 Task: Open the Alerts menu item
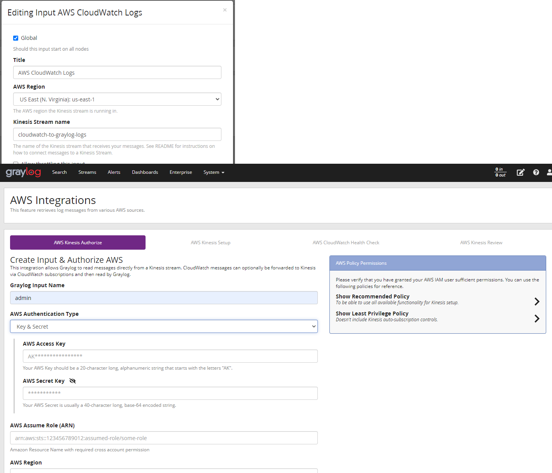114,172
